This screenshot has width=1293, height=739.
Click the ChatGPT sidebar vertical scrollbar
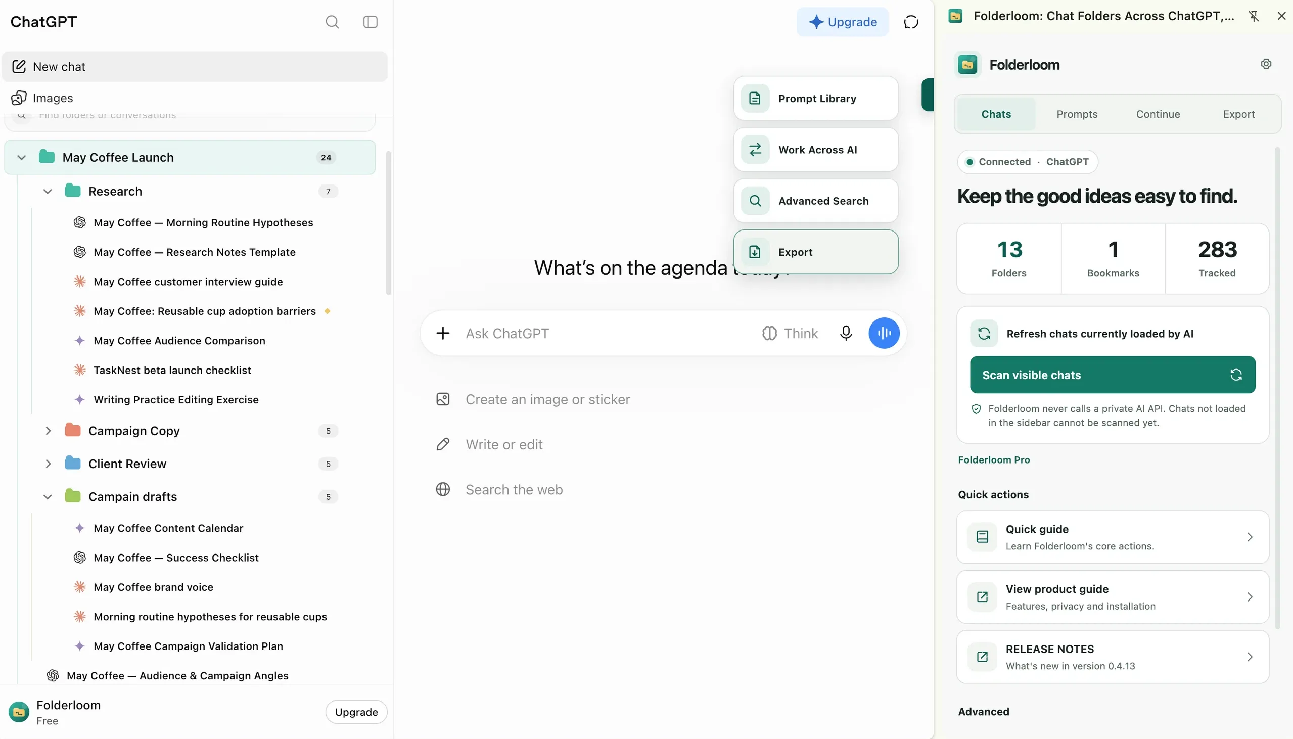[x=389, y=222]
